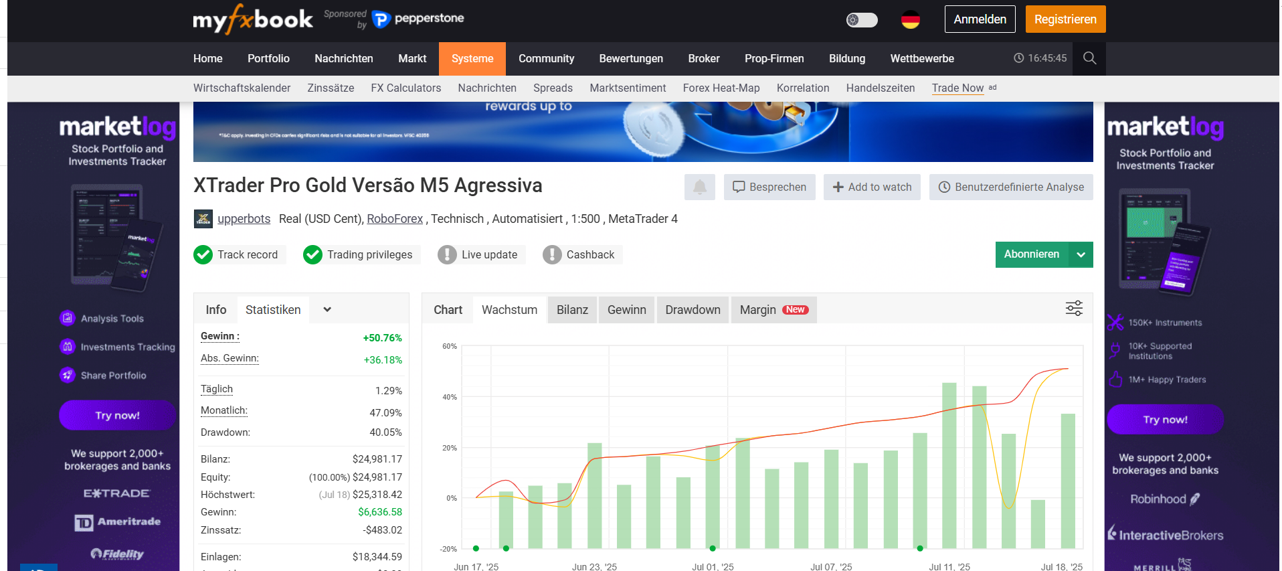Expand the Abonnieren dropdown arrow
Viewport: 1282px width, 571px height.
[x=1081, y=254]
